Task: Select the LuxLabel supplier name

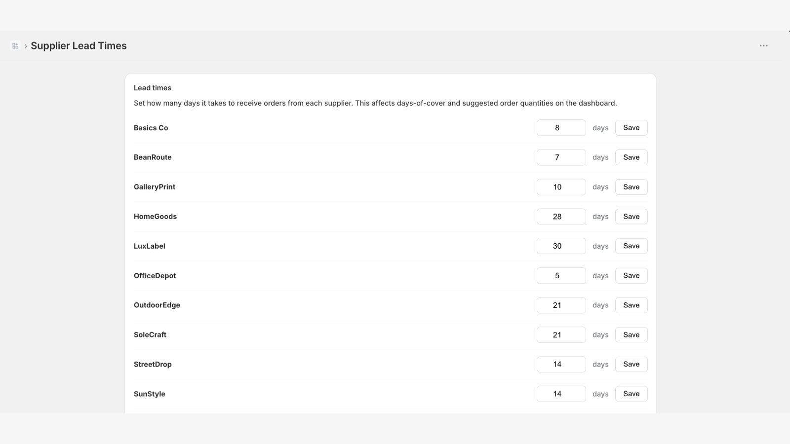Action: click(x=150, y=246)
